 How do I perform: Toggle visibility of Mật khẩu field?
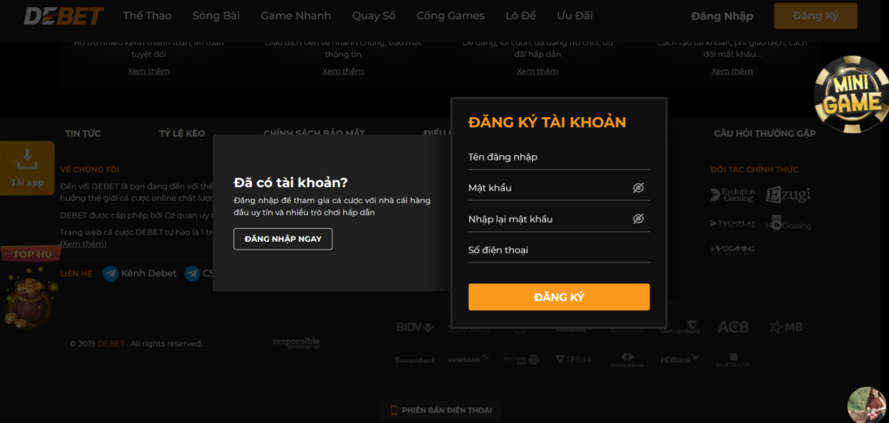pyautogui.click(x=638, y=188)
